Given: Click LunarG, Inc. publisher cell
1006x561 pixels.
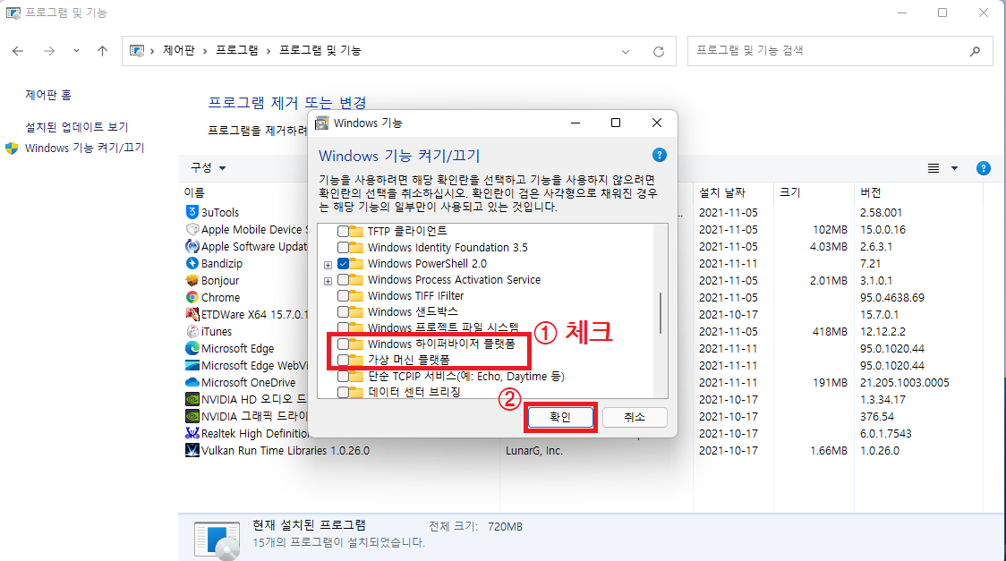Looking at the screenshot, I should [533, 451].
